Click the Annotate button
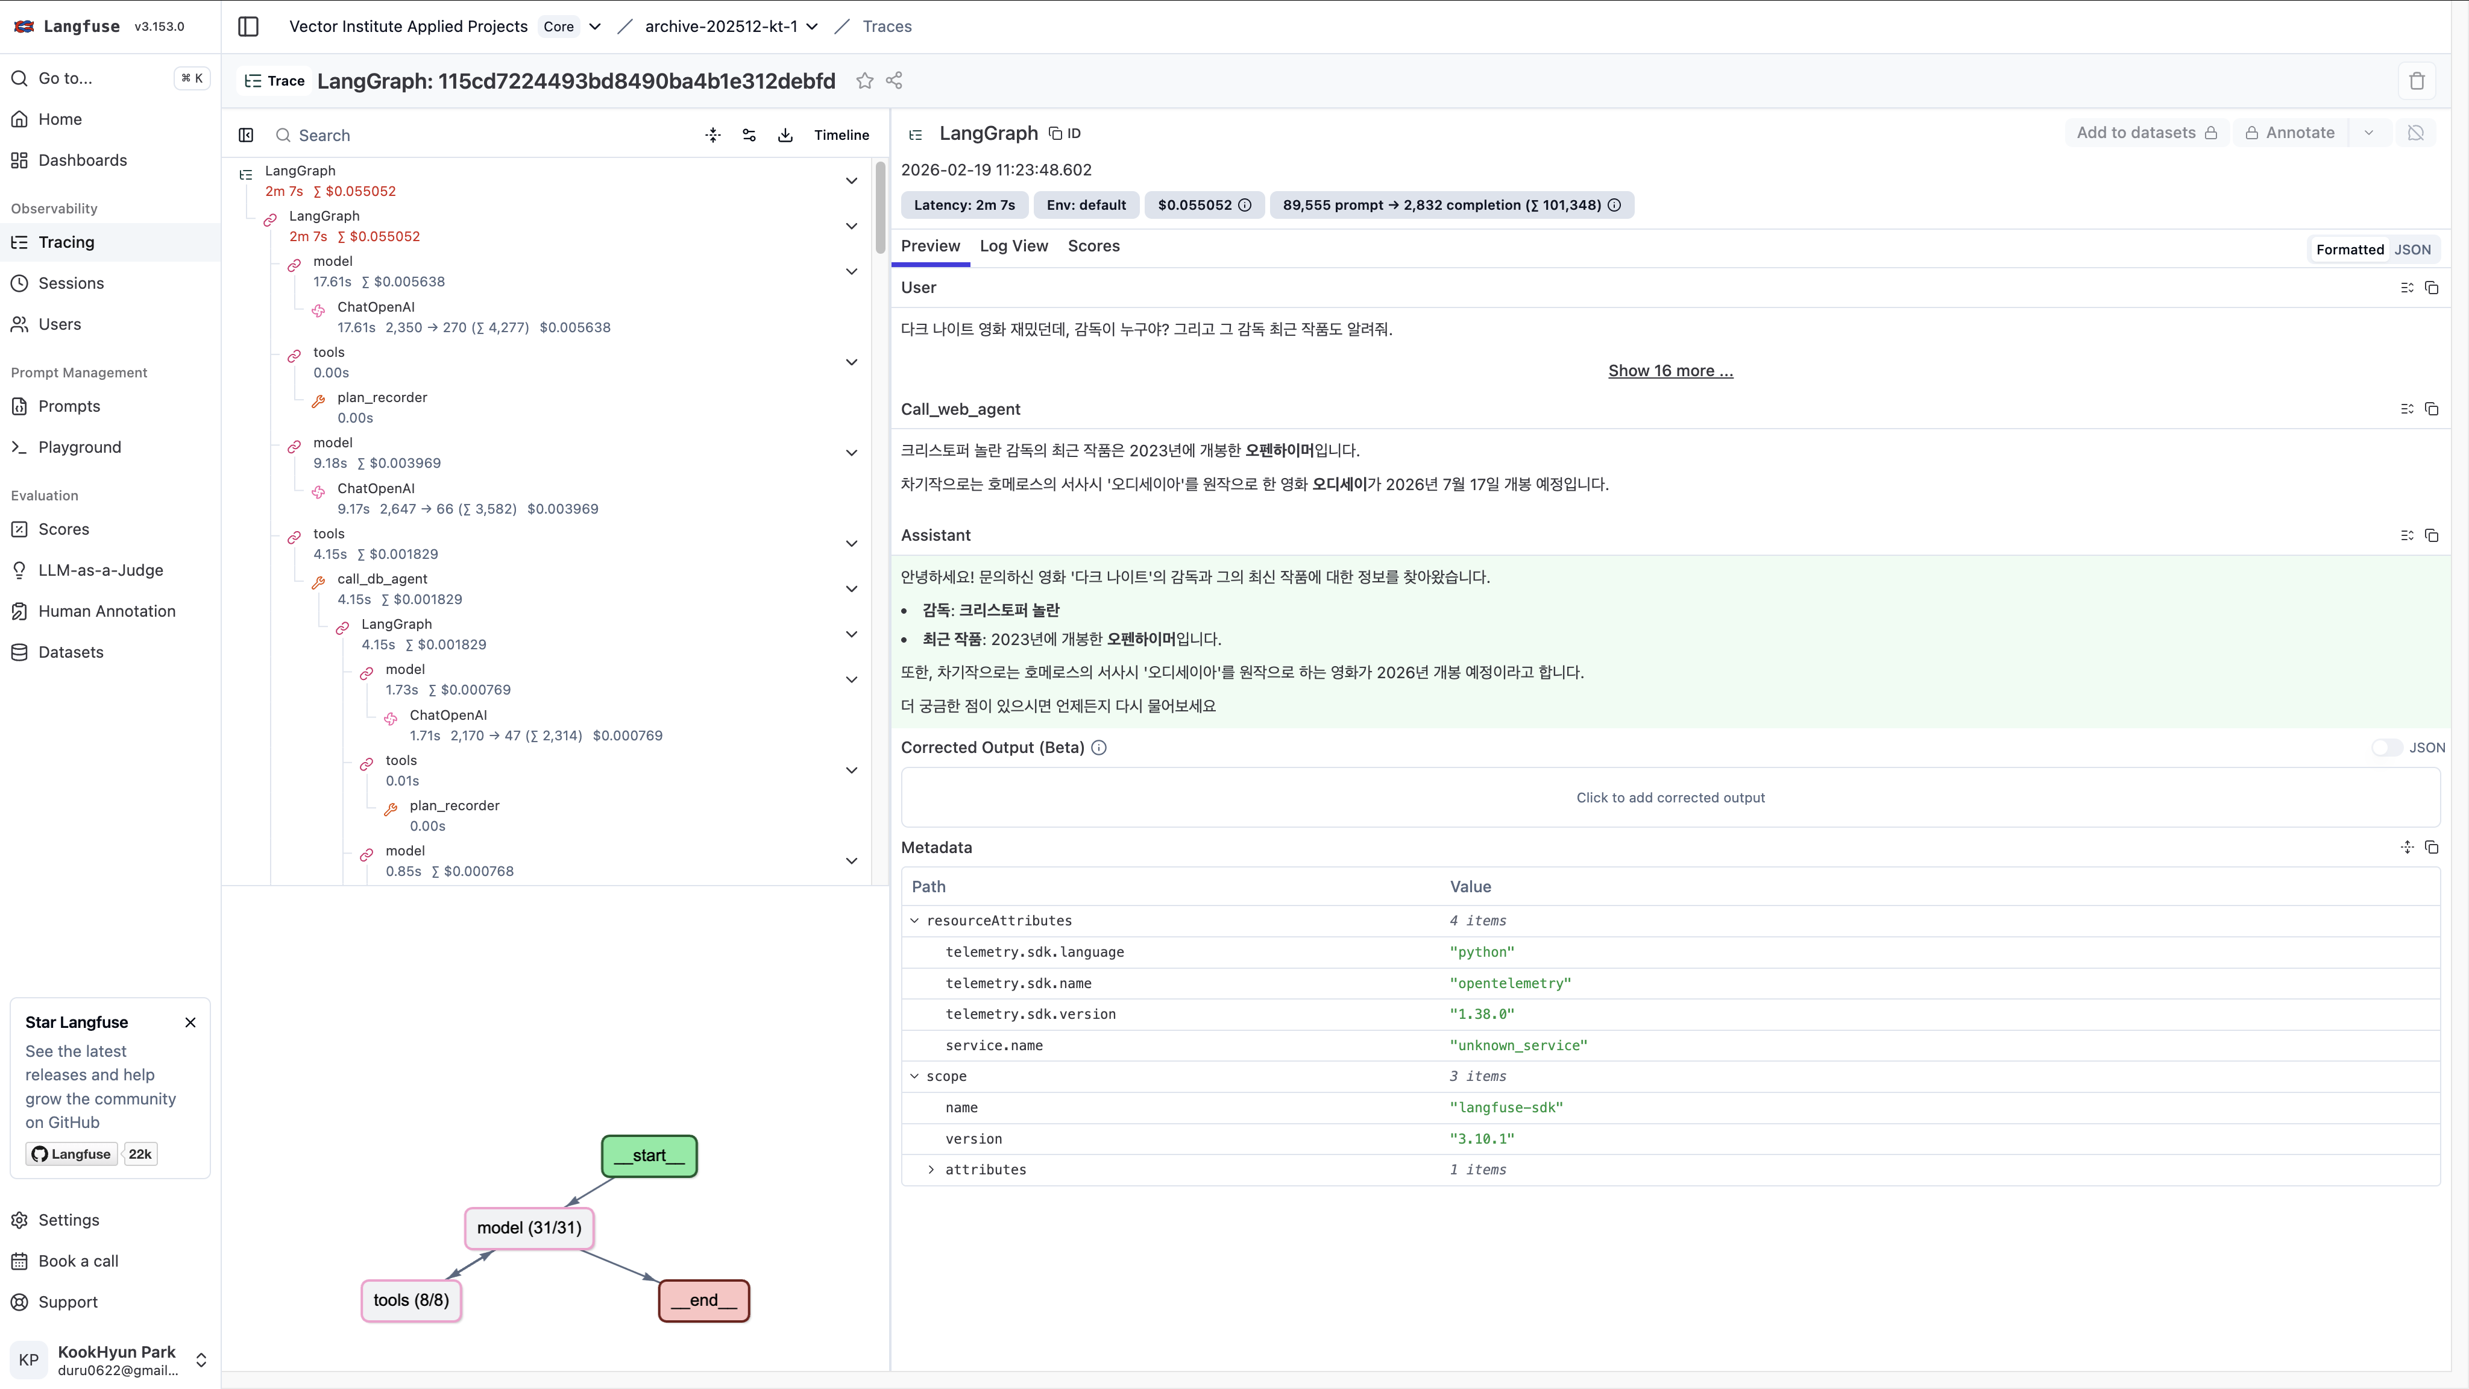 tap(2290, 133)
